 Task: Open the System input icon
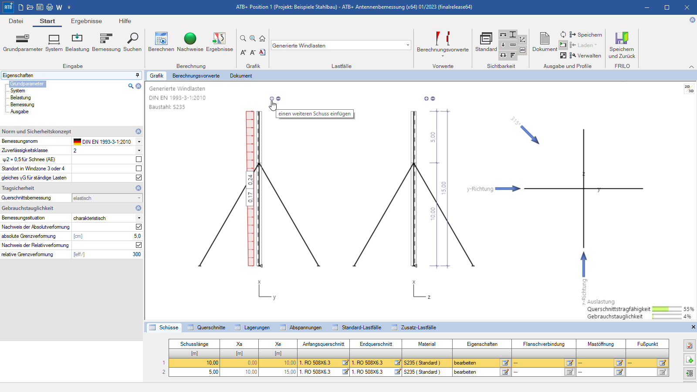54,39
